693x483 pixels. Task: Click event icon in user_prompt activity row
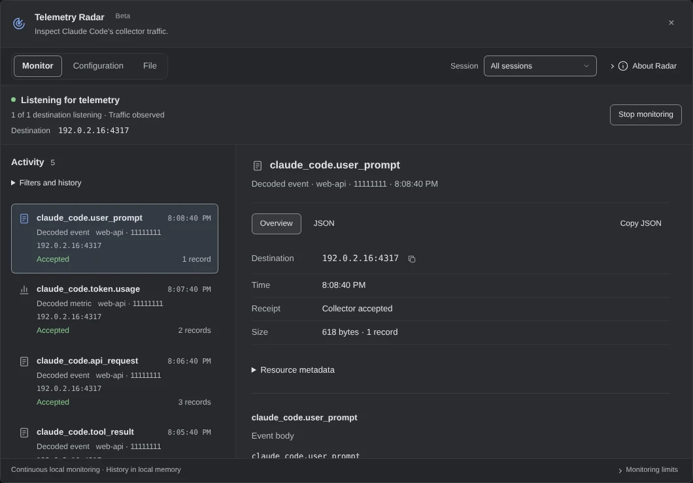(x=24, y=219)
